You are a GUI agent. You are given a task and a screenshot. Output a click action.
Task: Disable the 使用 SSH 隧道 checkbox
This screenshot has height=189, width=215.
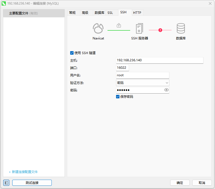tap(72, 53)
